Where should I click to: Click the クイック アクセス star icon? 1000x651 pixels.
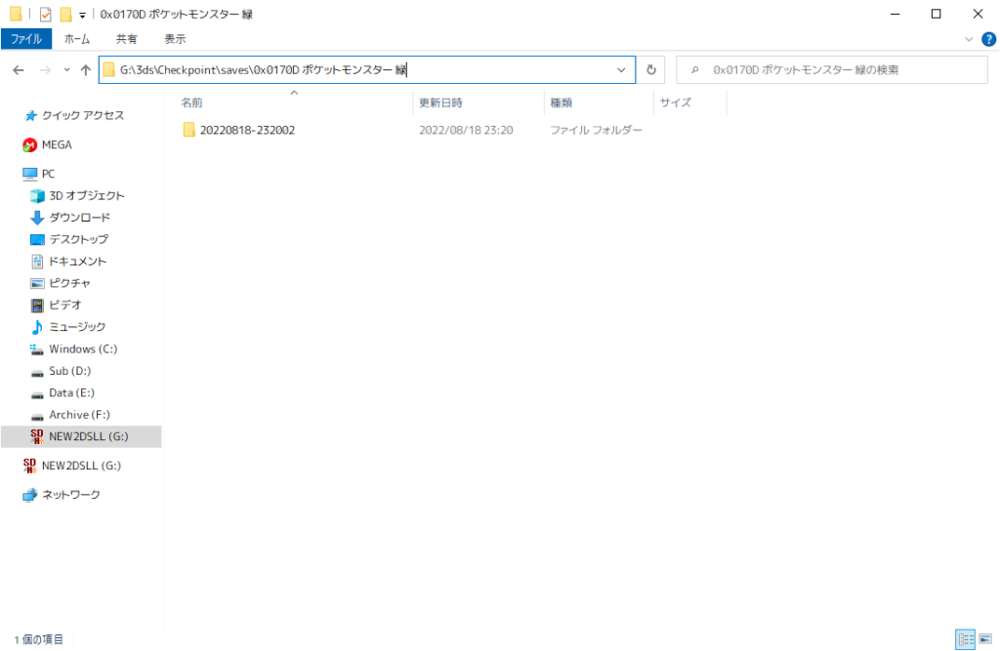(x=30, y=115)
